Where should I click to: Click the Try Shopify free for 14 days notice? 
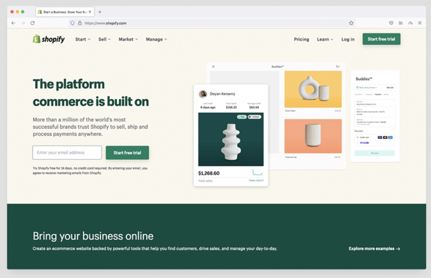pyautogui.click(x=90, y=170)
